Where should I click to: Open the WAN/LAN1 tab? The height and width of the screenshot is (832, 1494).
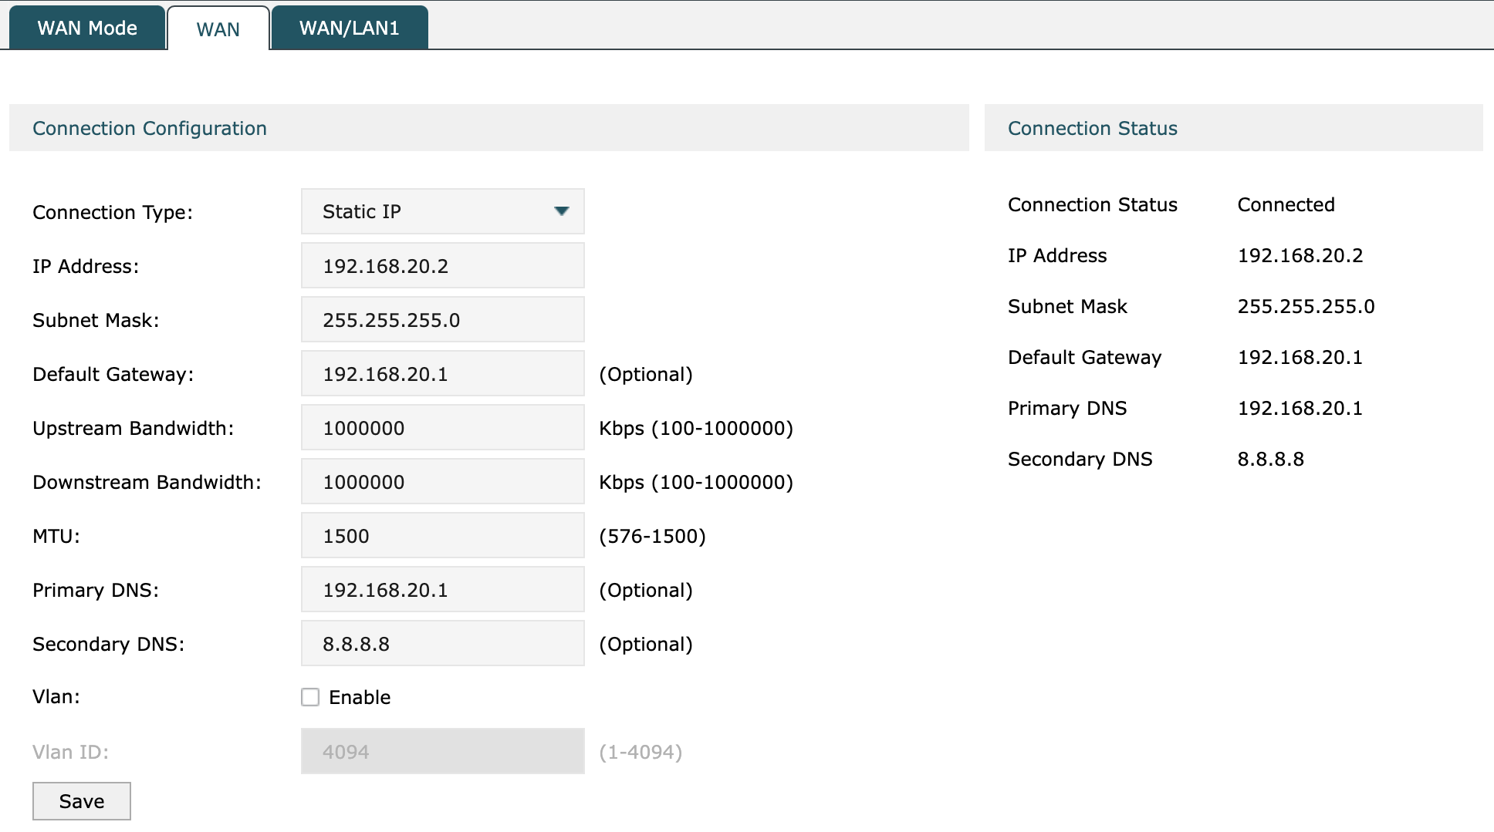click(x=349, y=29)
